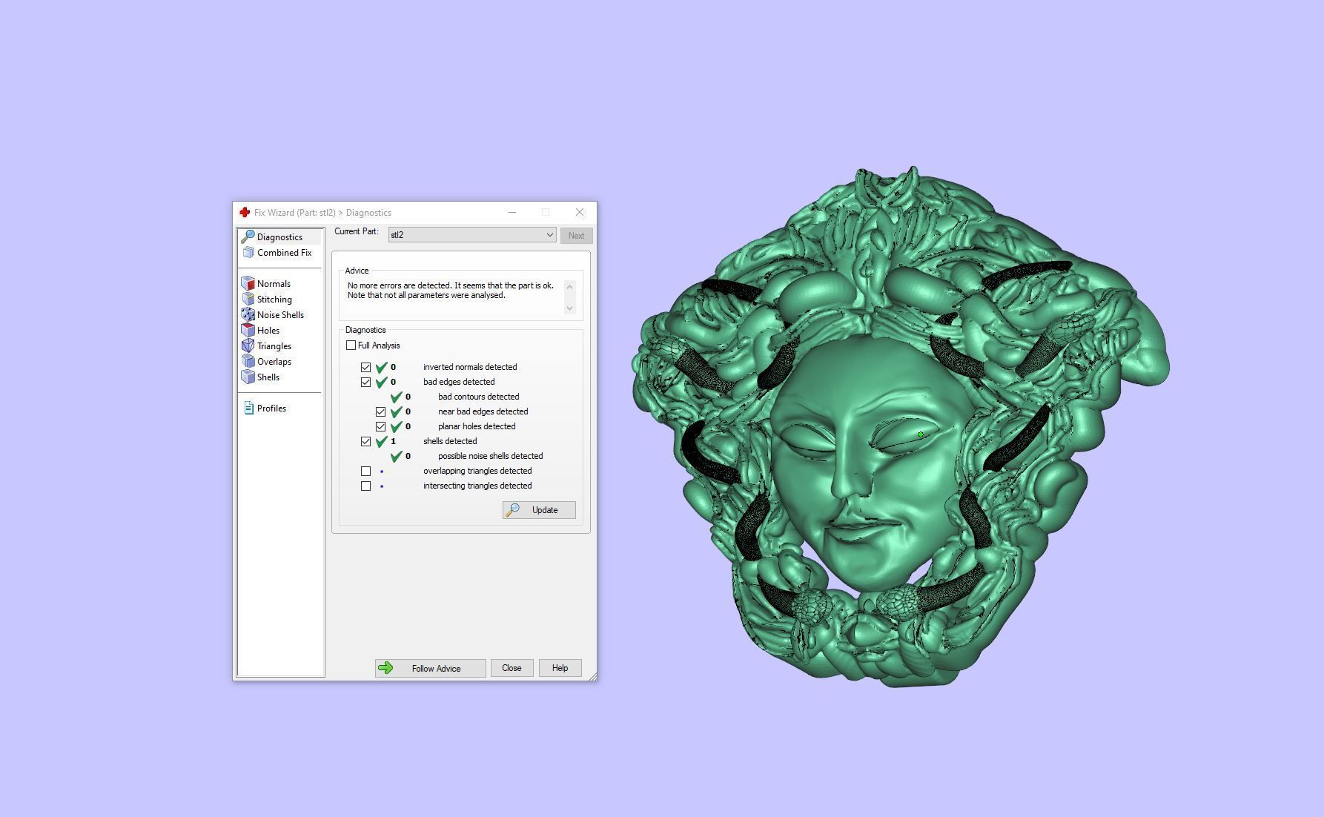
Task: Enable the Full Analysis checkbox
Action: 351,345
